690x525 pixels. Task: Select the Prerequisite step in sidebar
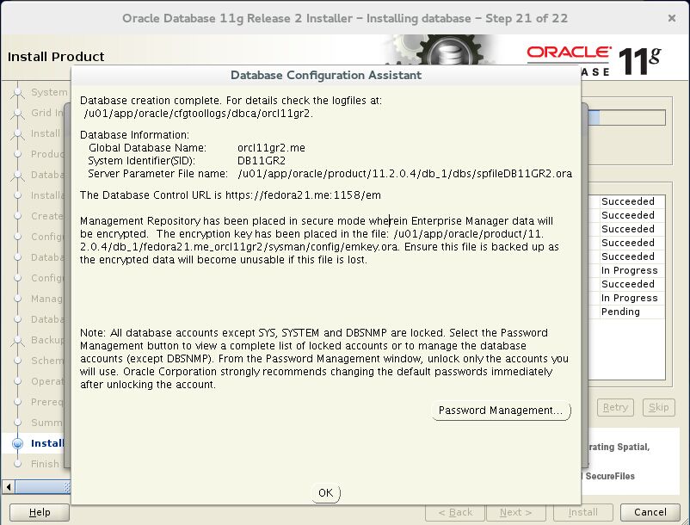pyautogui.click(x=47, y=402)
